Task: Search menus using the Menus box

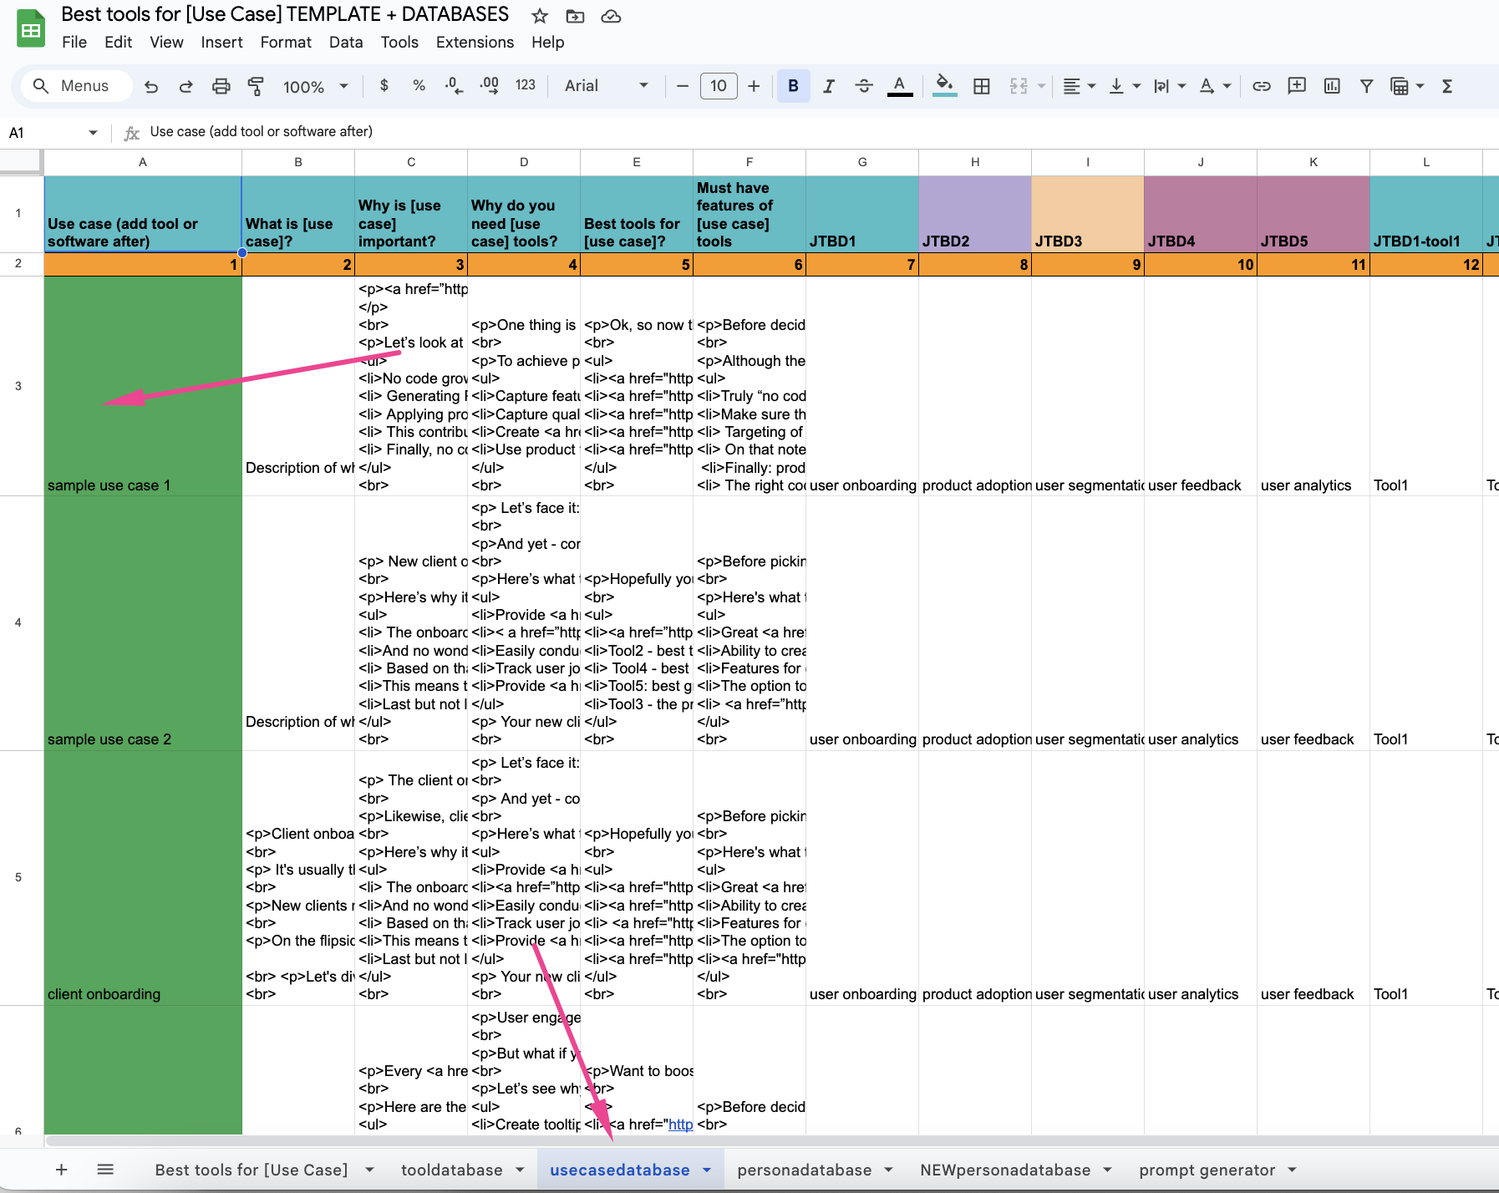Action: point(75,86)
